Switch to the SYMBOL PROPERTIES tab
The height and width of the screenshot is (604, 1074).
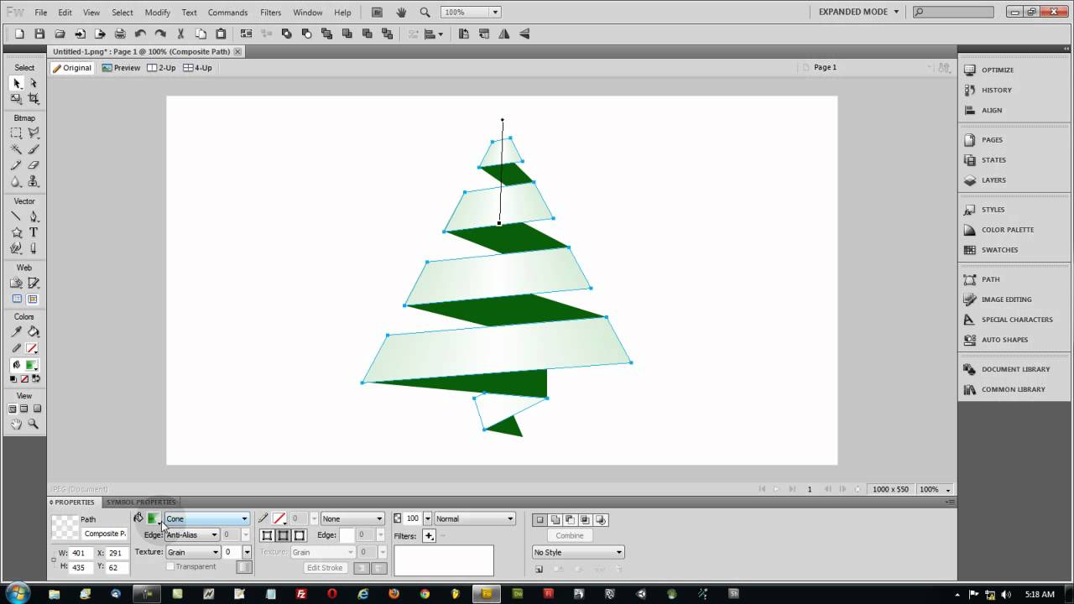coord(140,502)
